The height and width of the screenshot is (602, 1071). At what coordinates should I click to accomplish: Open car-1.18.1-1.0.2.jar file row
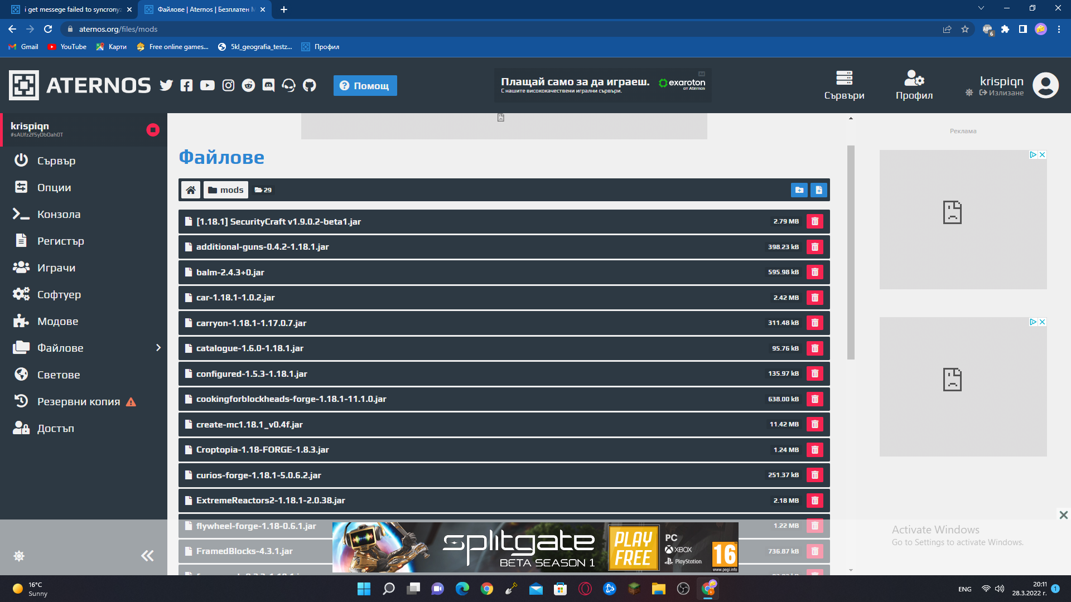click(504, 298)
